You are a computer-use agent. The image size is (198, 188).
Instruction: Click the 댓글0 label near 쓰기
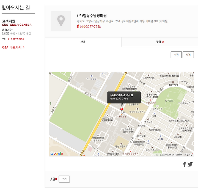pyautogui.click(x=53, y=179)
